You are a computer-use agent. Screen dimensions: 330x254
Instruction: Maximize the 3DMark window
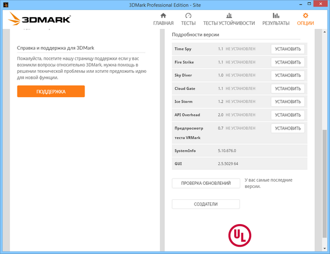[x=309, y=4]
